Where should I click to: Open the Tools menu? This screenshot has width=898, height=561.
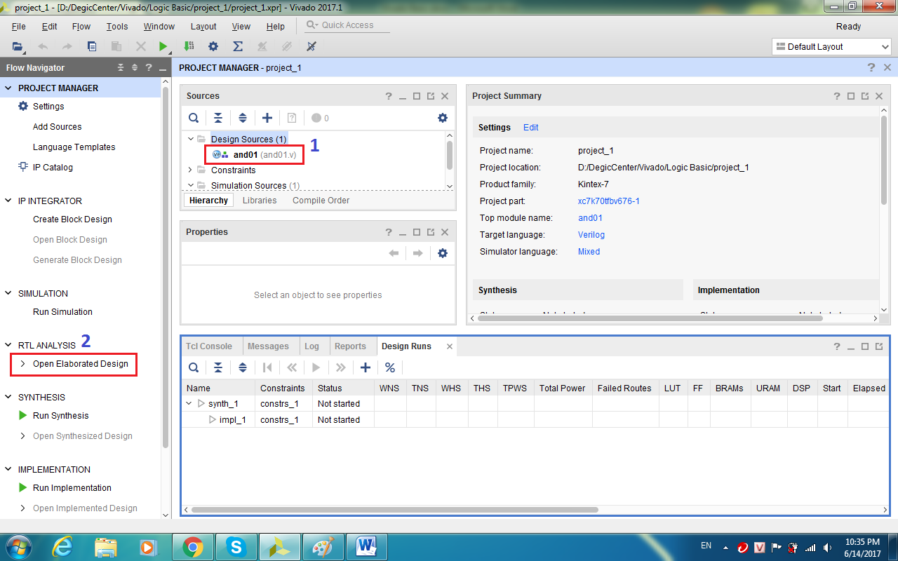[117, 27]
